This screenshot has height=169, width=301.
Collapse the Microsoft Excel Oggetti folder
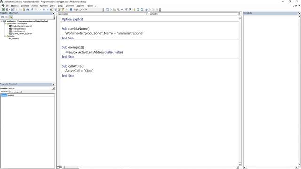point(5,23)
